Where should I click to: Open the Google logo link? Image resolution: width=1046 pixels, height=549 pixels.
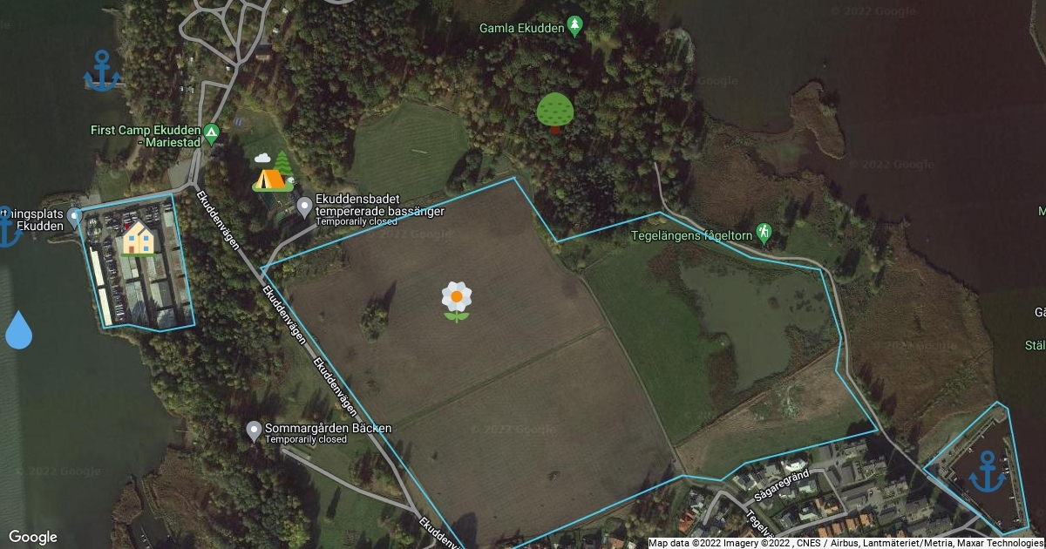(33, 537)
